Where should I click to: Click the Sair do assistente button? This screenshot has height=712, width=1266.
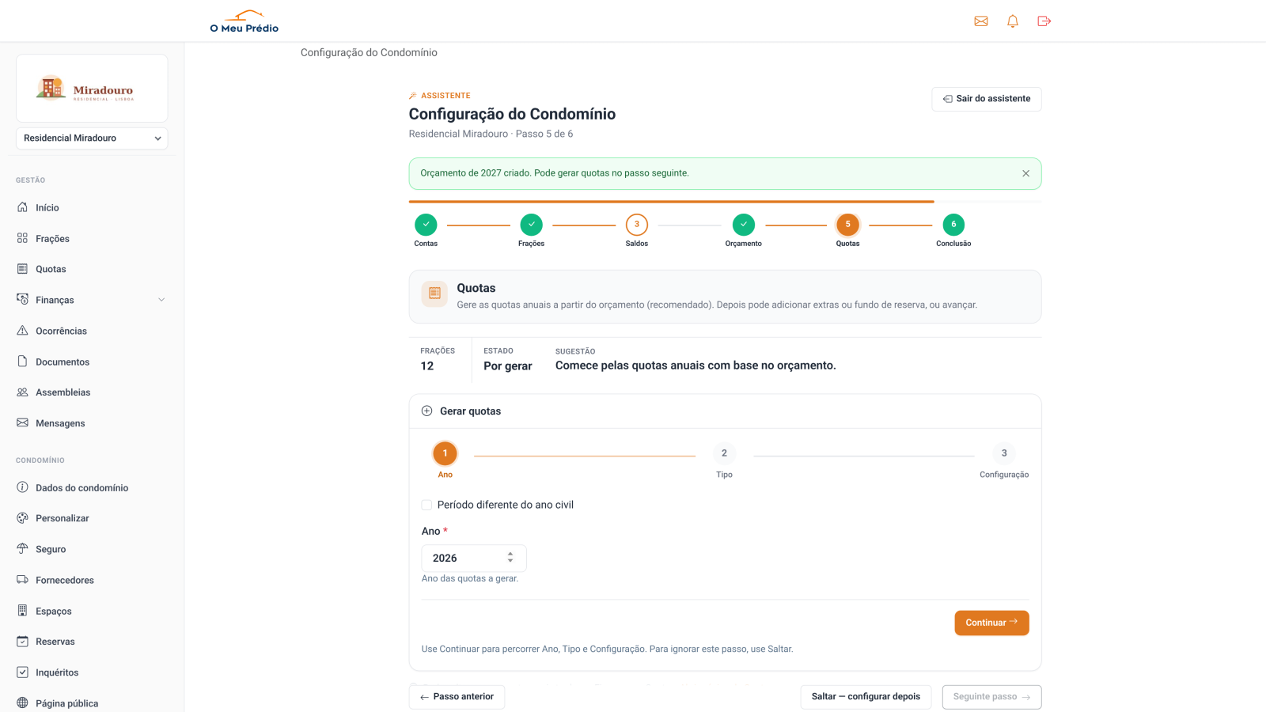(x=987, y=99)
